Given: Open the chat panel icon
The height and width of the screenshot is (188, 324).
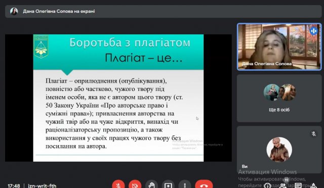Looking at the screenshot, I should [x=298, y=185].
